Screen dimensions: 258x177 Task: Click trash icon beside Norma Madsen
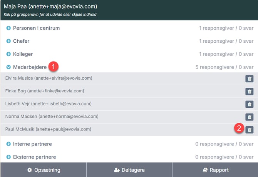point(249,117)
